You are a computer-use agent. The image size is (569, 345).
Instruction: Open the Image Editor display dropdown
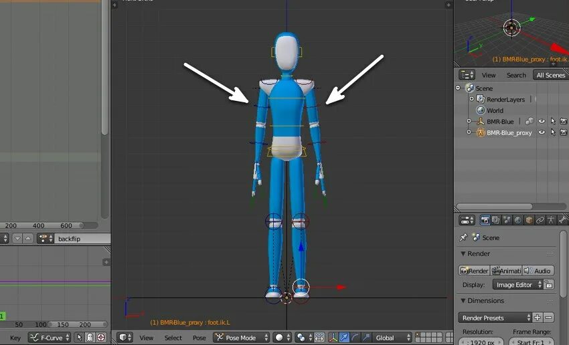pyautogui.click(x=517, y=284)
